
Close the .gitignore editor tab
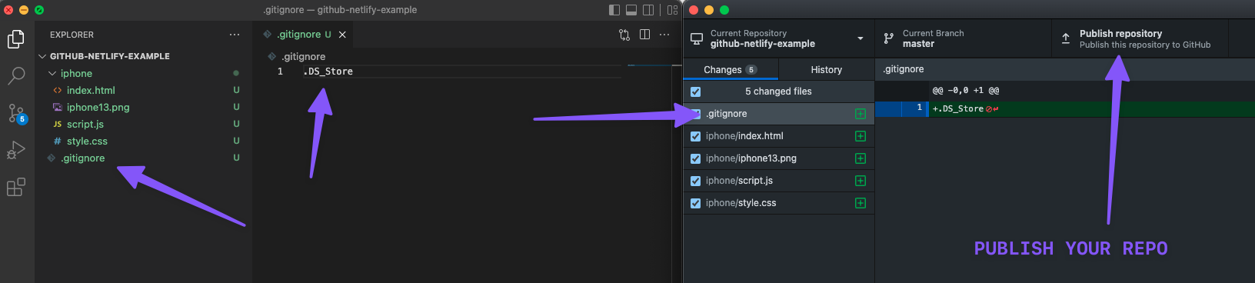pyautogui.click(x=342, y=35)
